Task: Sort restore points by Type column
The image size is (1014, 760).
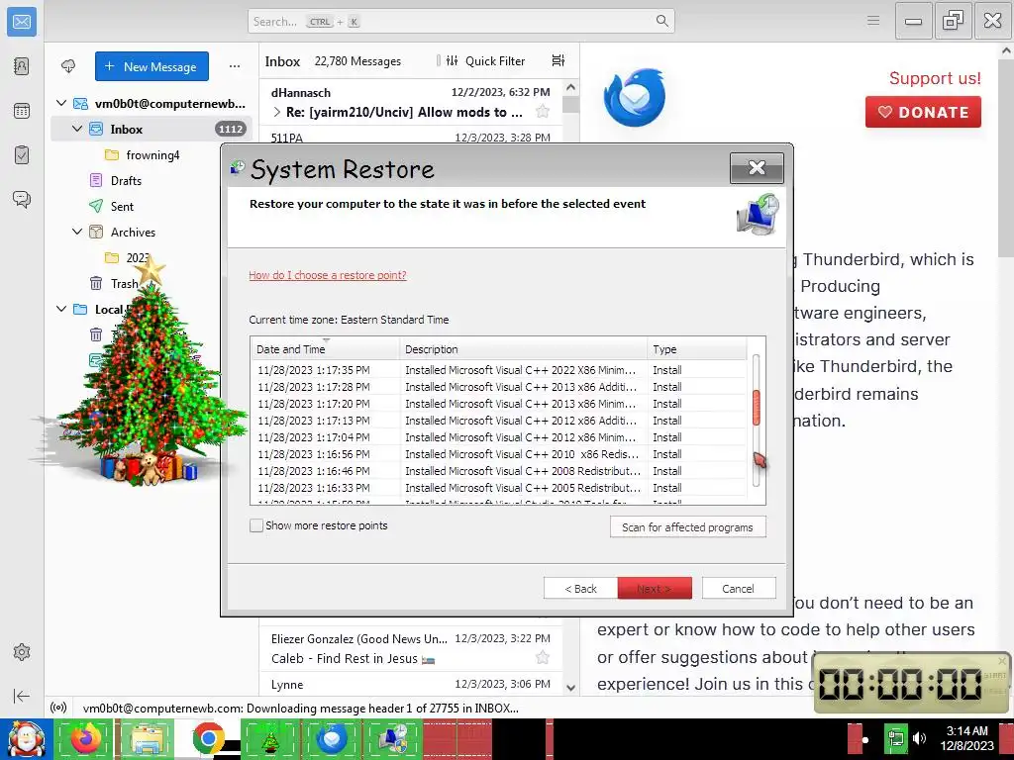Action: coord(697,349)
